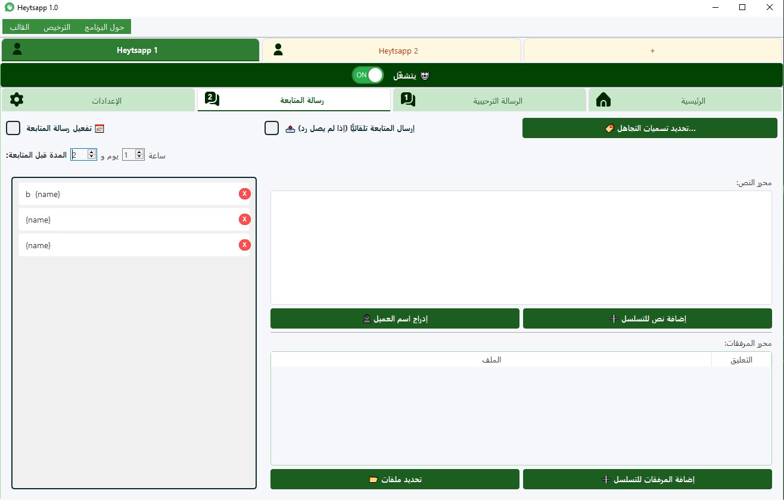
Task: Remove the 'b {name}' message with its red X
Action: click(244, 193)
